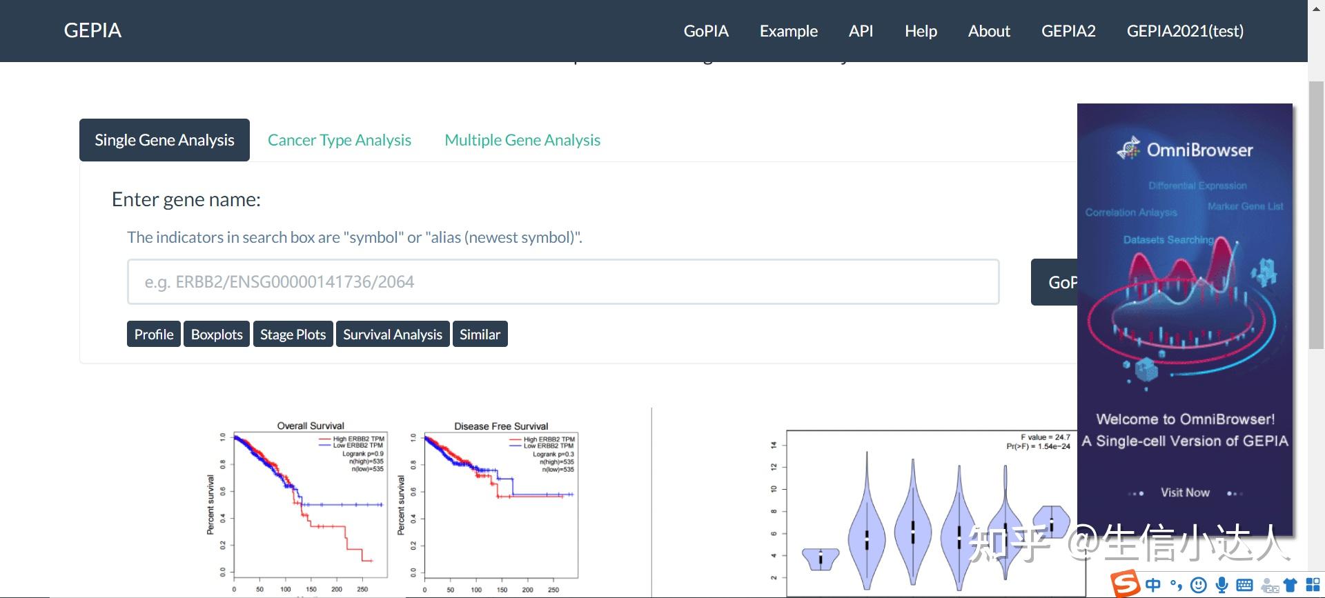Click the OmniBrowser logo in the ad banner
Screen dimensions: 1325x598
tap(1185, 149)
